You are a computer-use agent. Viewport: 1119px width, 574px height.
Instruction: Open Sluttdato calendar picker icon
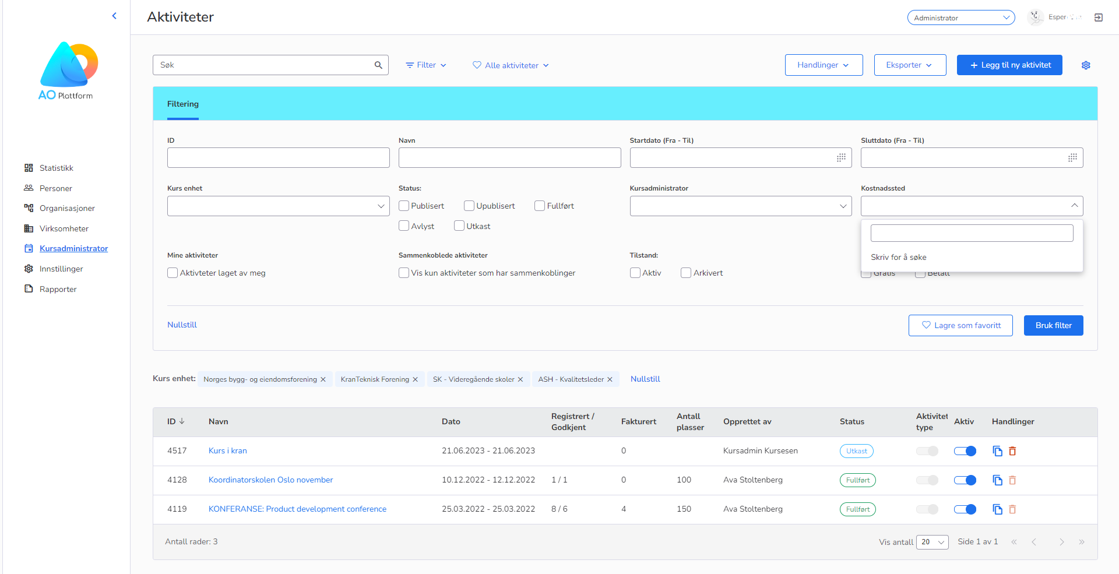click(x=1072, y=157)
